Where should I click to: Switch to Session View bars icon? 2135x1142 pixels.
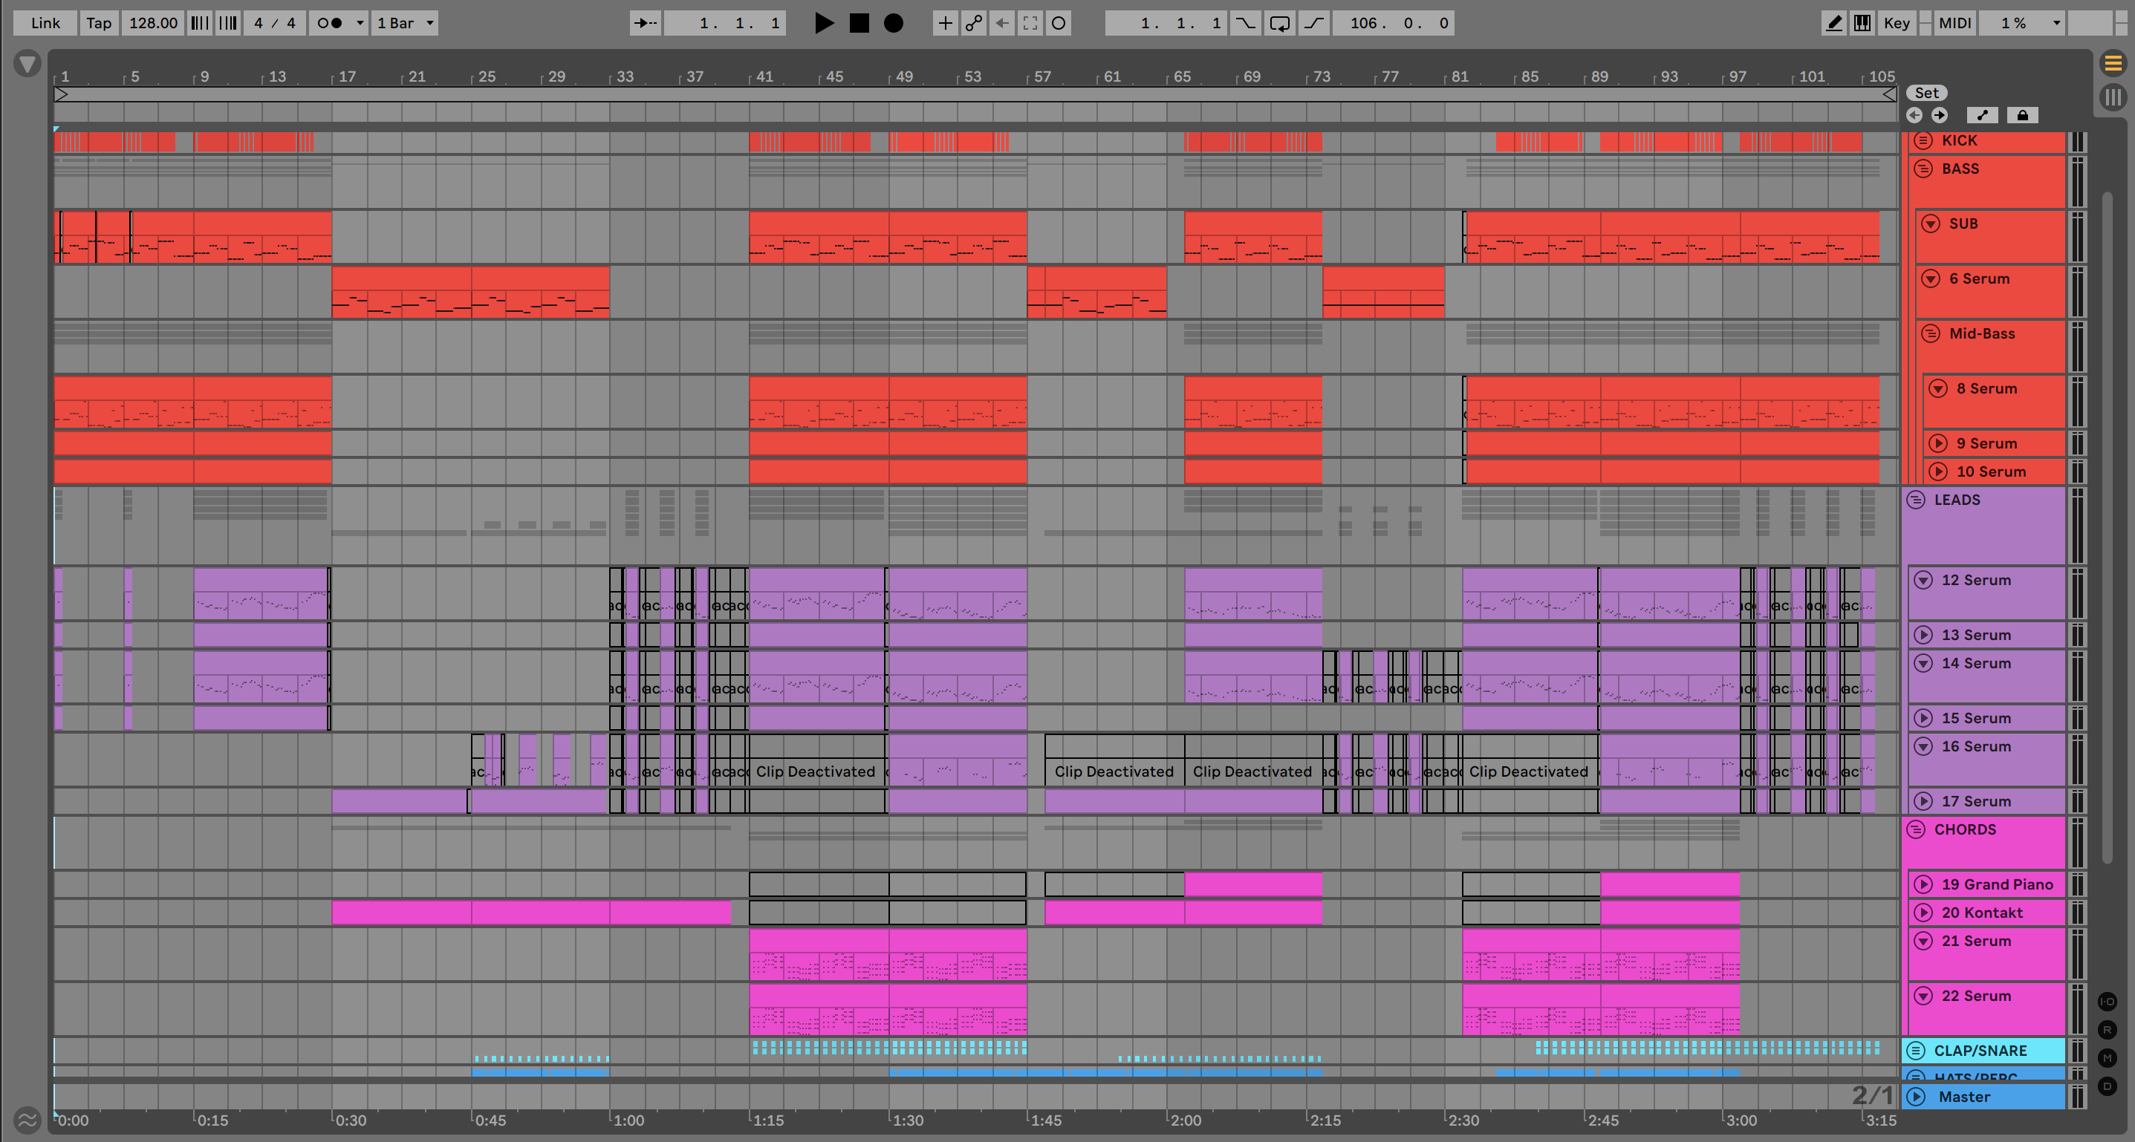point(2113,97)
